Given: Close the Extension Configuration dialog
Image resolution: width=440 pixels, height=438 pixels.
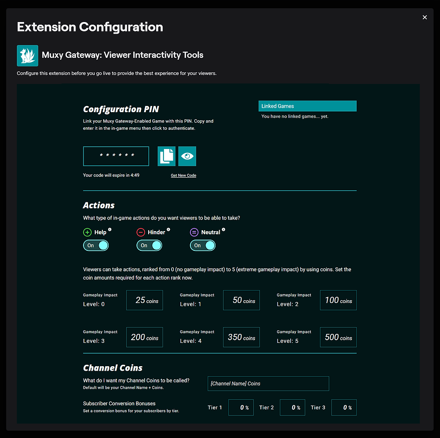Looking at the screenshot, I should [425, 18].
